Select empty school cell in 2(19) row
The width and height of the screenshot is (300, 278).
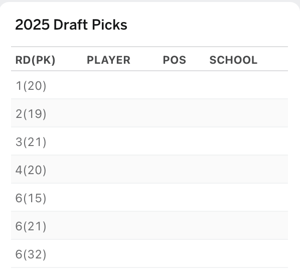pyautogui.click(x=247, y=113)
